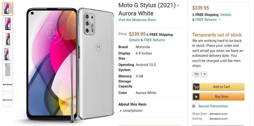This screenshot has width=254, height=126.
Task: Select the phone top edge view thumbnail
Action: pos(8,85)
